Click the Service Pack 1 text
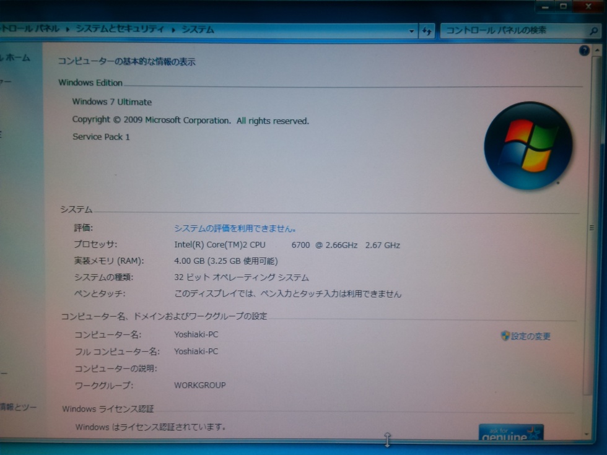The image size is (607, 455). [x=101, y=137]
